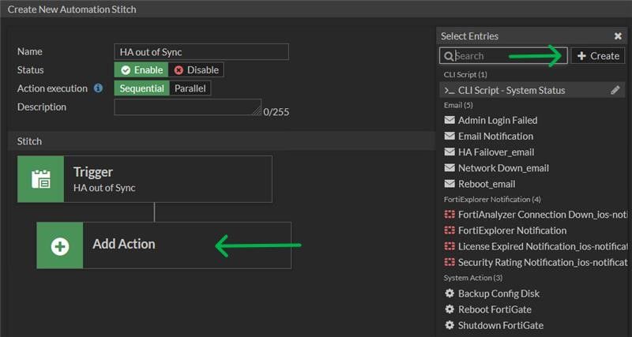
Task: Click the Backup Config Disk gear icon
Action: click(450, 294)
